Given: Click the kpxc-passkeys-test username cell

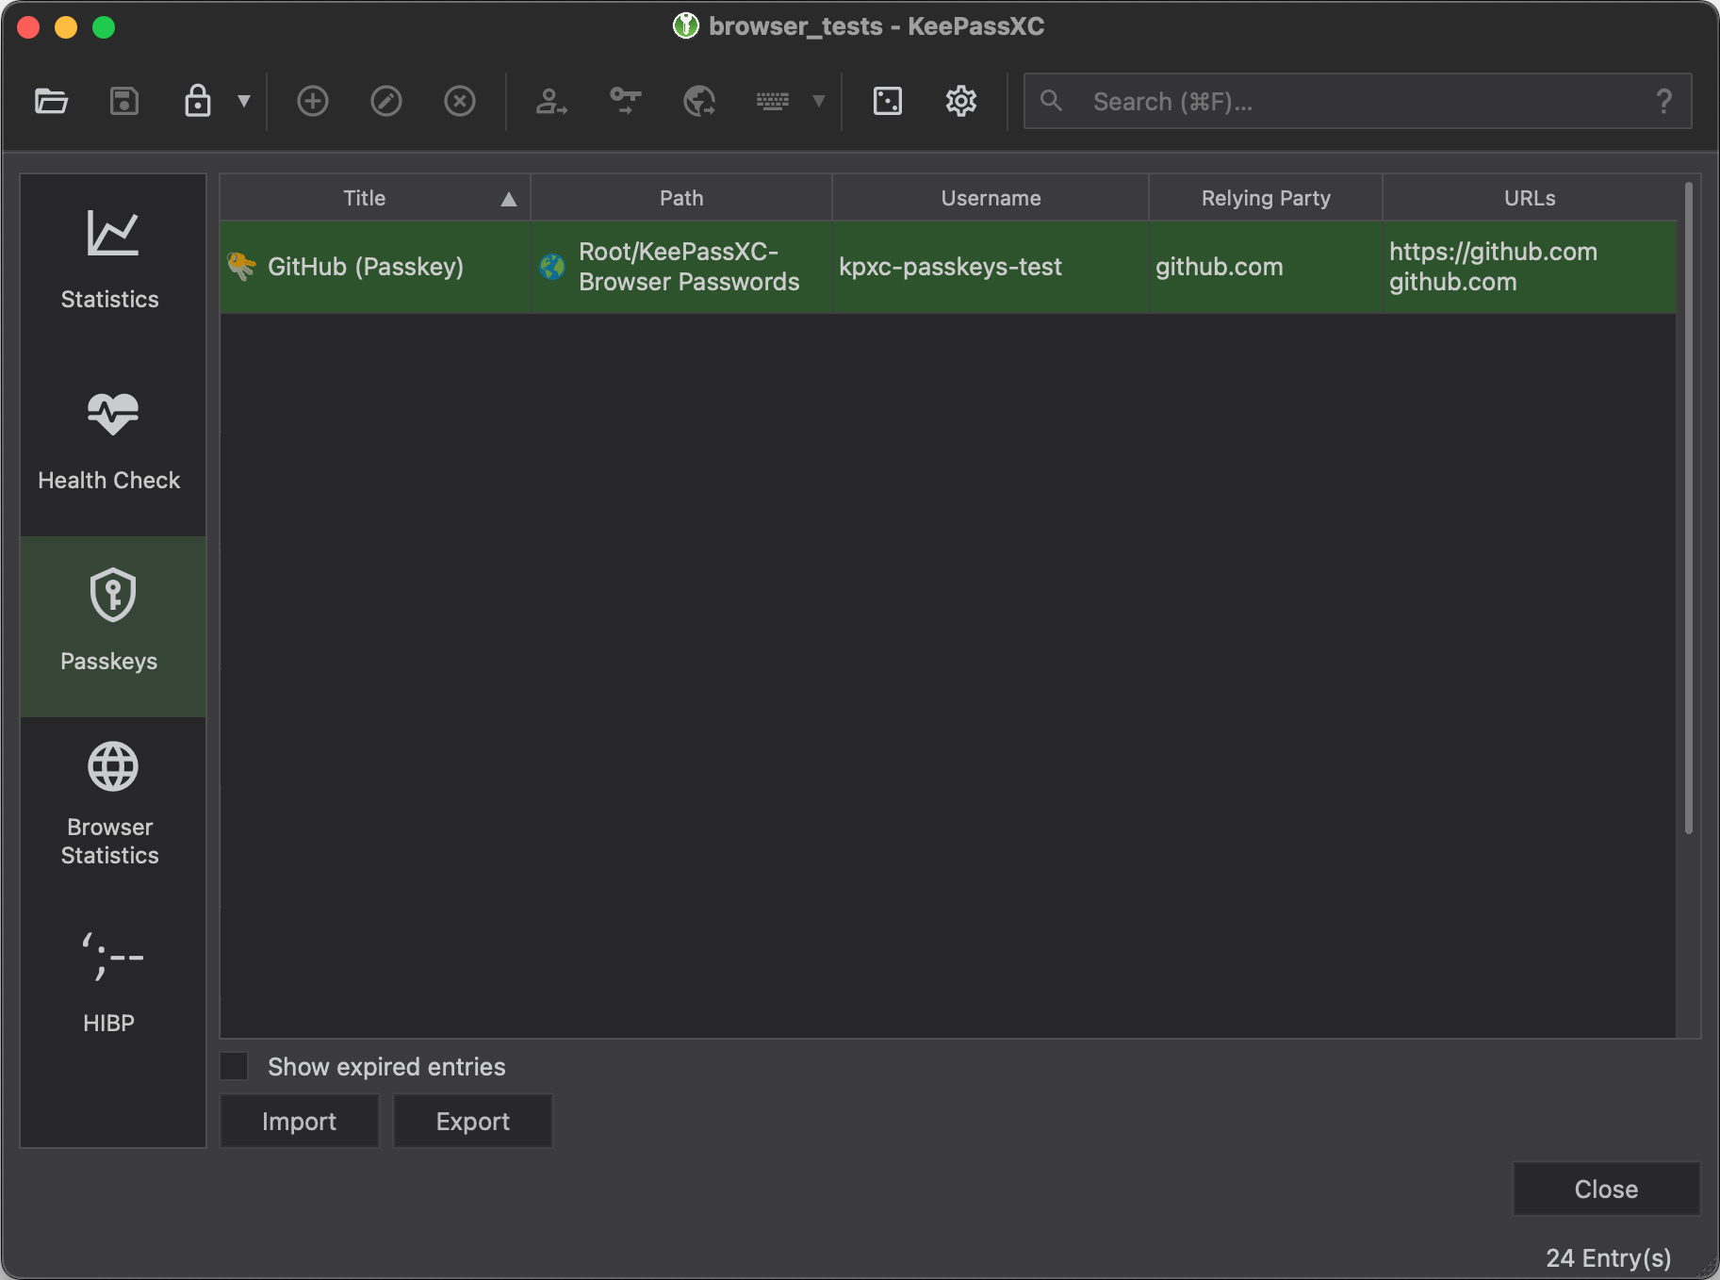Looking at the screenshot, I should click(x=991, y=267).
